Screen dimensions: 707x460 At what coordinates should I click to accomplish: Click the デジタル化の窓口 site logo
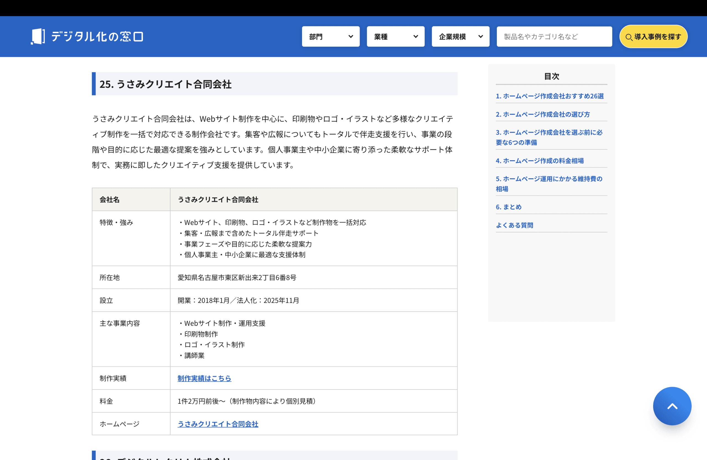click(x=87, y=36)
